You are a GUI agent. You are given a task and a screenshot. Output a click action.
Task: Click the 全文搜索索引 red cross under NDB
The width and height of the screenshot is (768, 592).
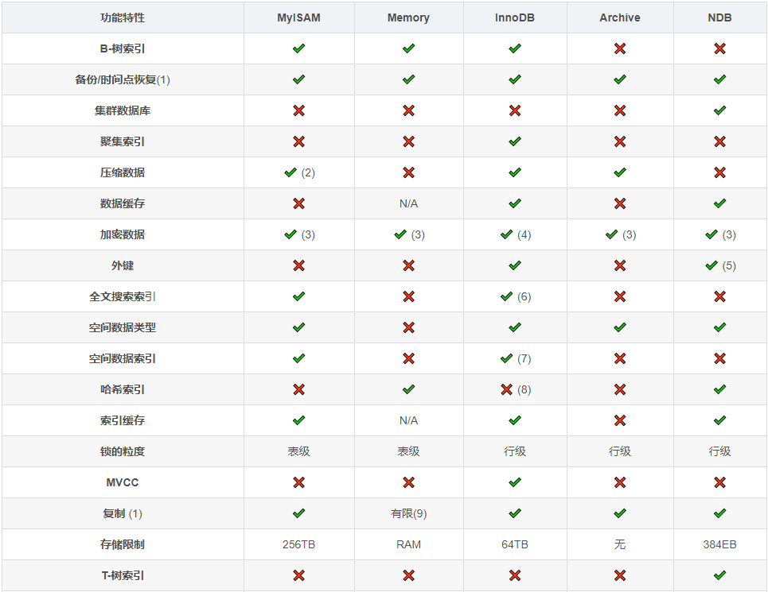coord(719,296)
